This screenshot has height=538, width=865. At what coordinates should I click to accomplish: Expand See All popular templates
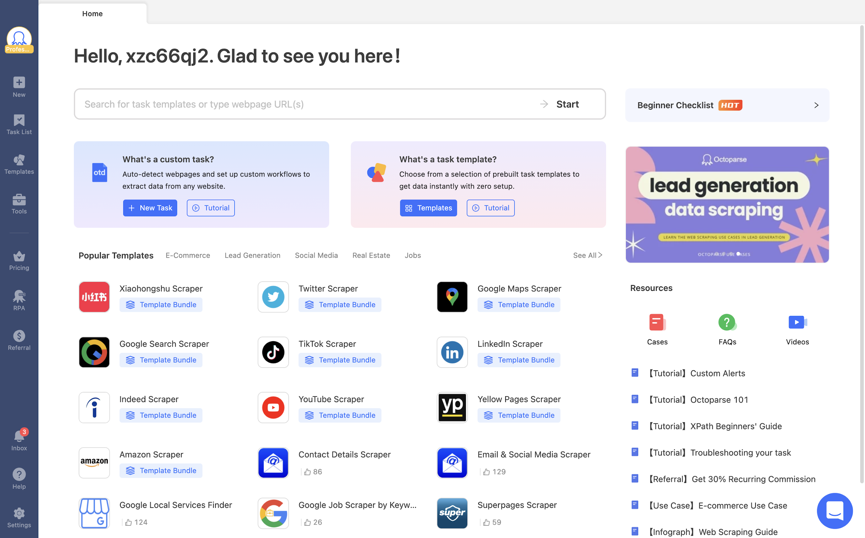(x=587, y=255)
